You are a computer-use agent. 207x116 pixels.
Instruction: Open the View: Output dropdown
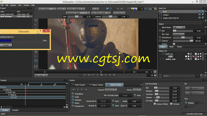(47, 9)
